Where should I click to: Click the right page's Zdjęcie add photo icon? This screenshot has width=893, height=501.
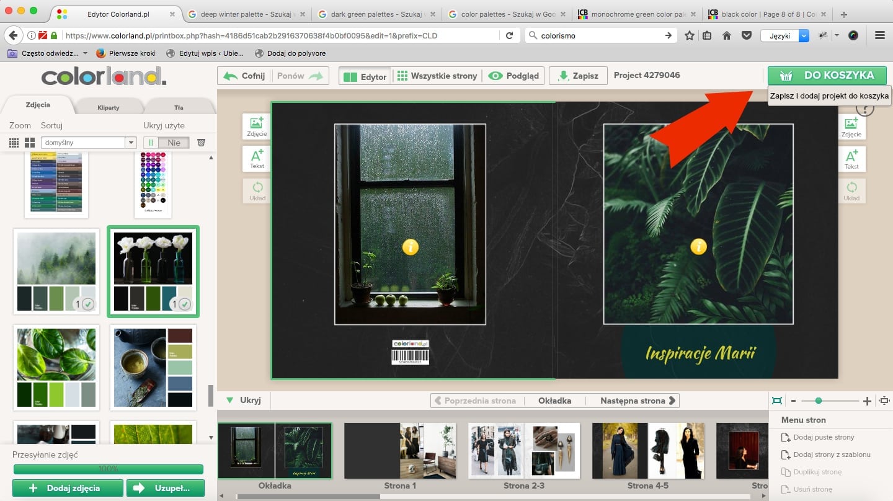851,126
